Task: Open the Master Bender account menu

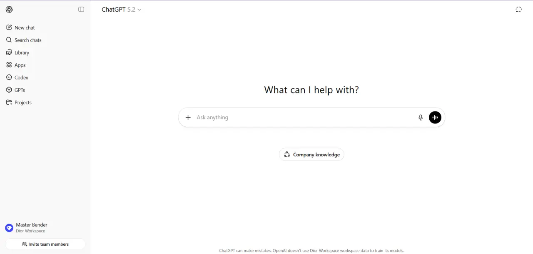Action: click(x=45, y=228)
